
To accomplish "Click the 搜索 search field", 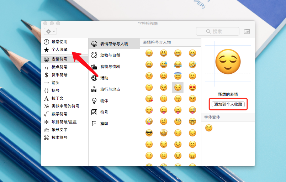I will (218, 31).
